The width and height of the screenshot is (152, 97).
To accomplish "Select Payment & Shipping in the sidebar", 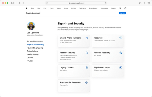I will 35,48.
